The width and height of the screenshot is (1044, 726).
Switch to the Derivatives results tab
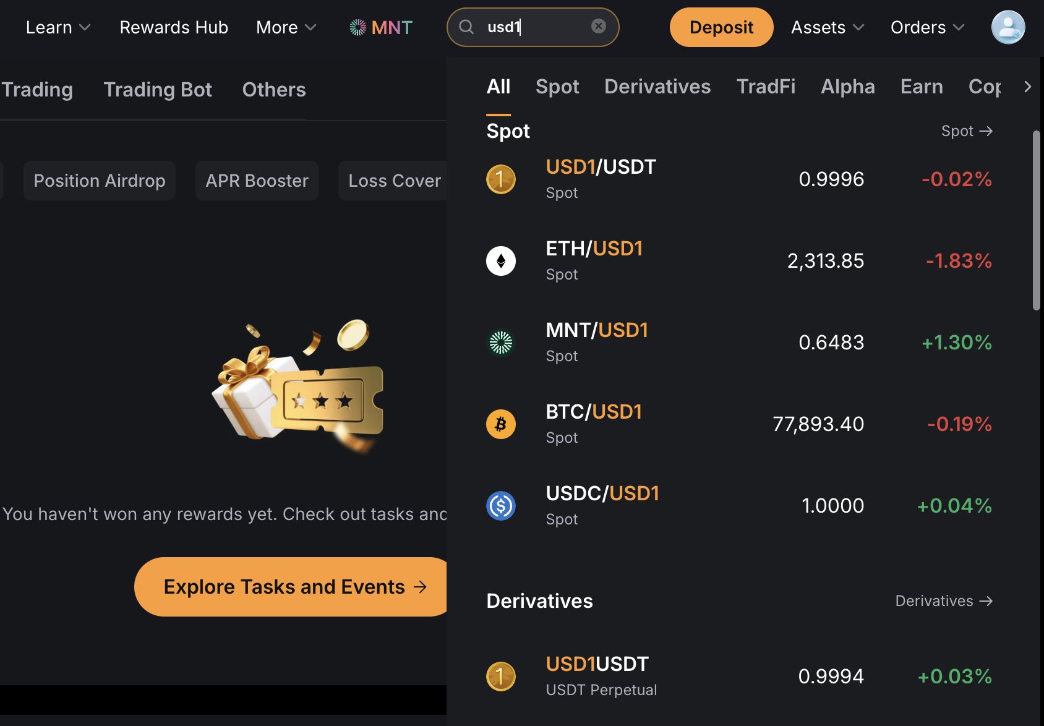click(657, 87)
